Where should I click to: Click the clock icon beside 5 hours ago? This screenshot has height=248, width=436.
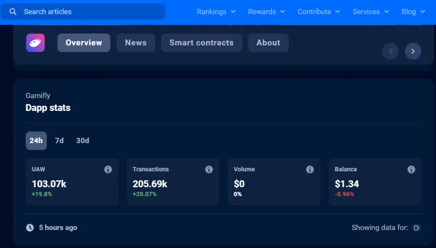point(30,228)
